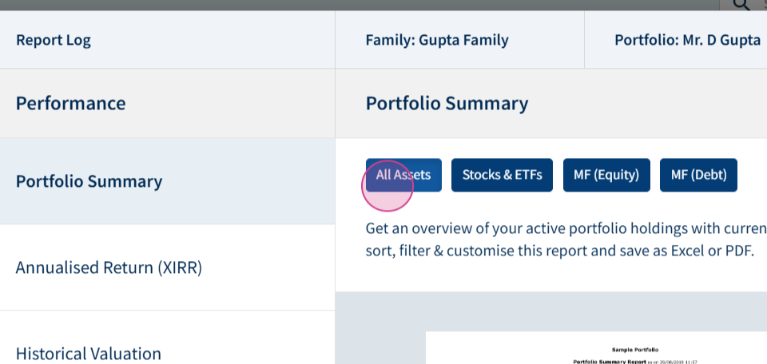The image size is (767, 364).
Task: Collapse the Performance section header
Action: click(x=167, y=103)
